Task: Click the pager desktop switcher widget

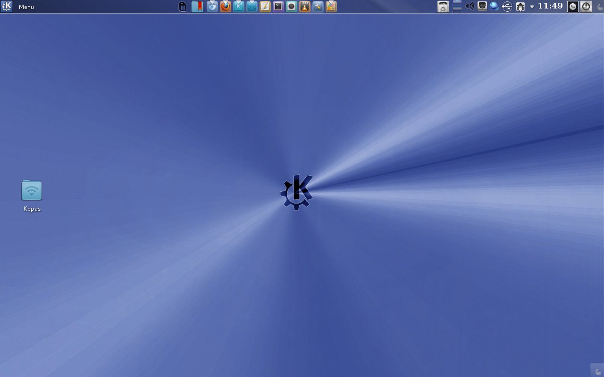Action: tap(457, 7)
